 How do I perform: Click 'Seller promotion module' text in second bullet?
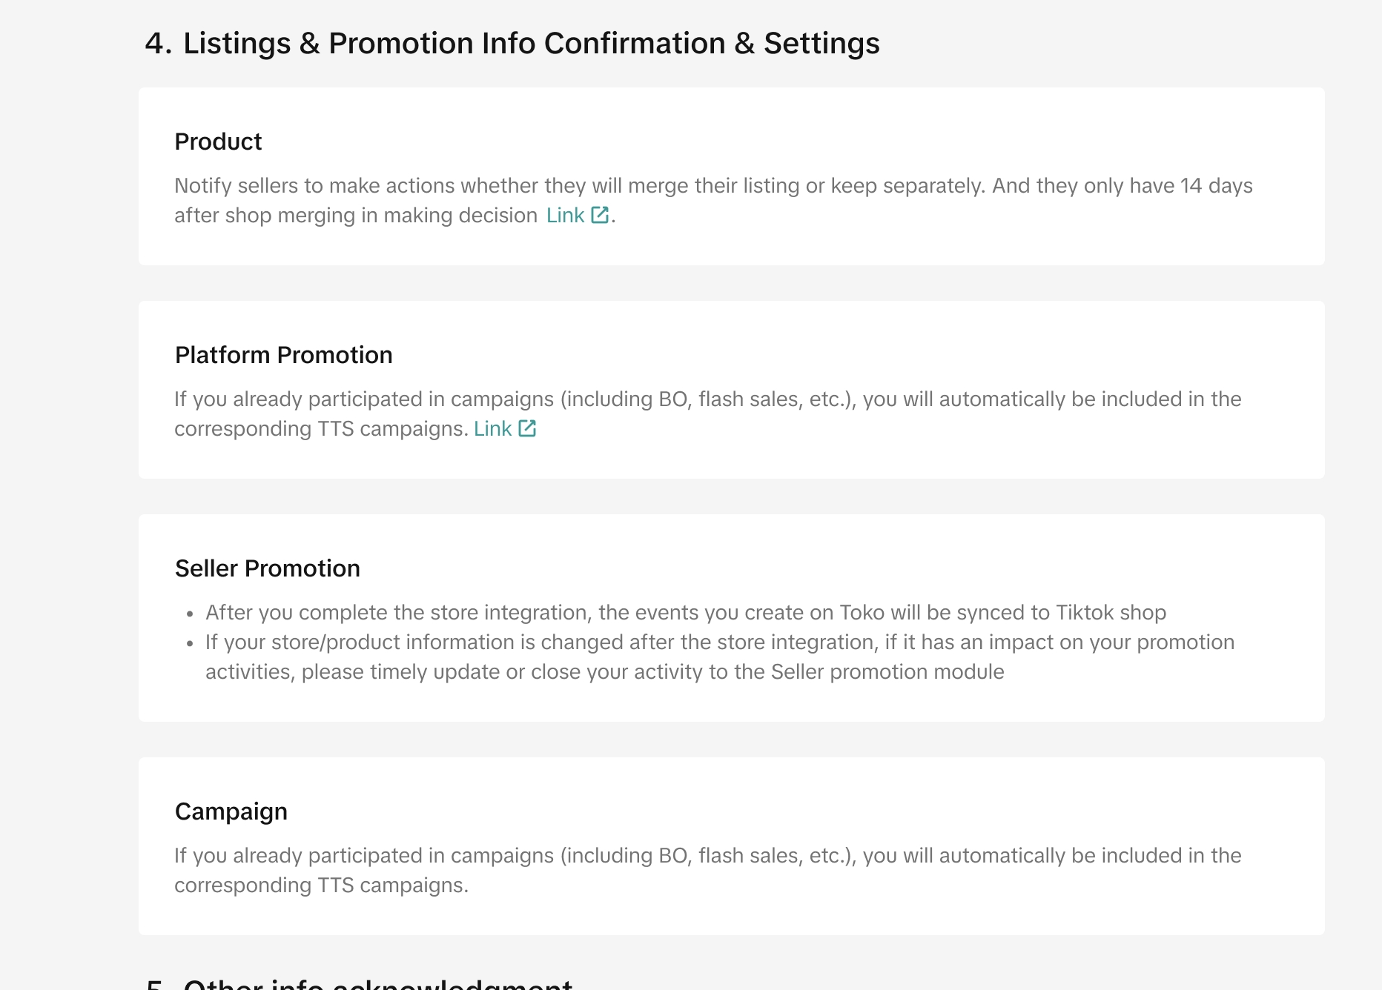tap(887, 672)
